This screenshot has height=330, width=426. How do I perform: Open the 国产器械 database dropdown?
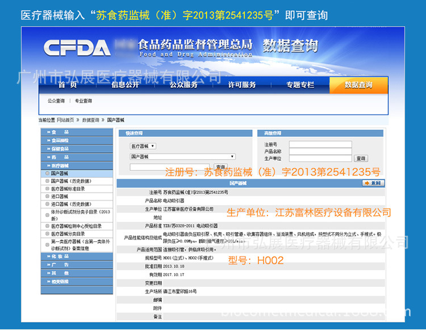tap(182, 157)
